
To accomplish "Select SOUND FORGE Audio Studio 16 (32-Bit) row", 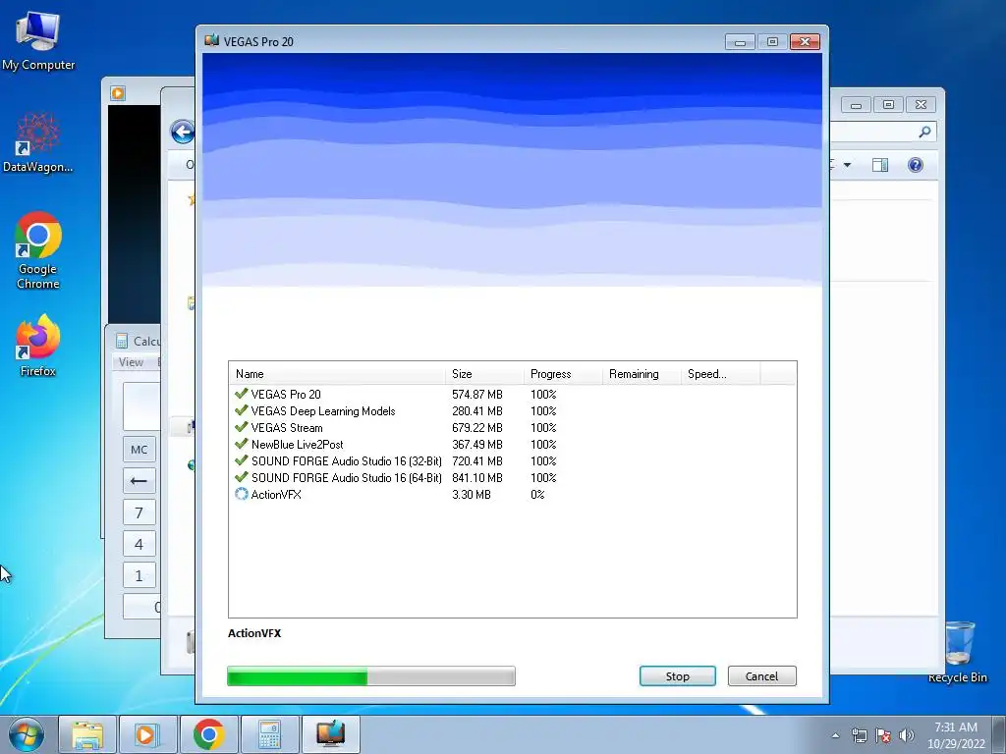I will 512,461.
